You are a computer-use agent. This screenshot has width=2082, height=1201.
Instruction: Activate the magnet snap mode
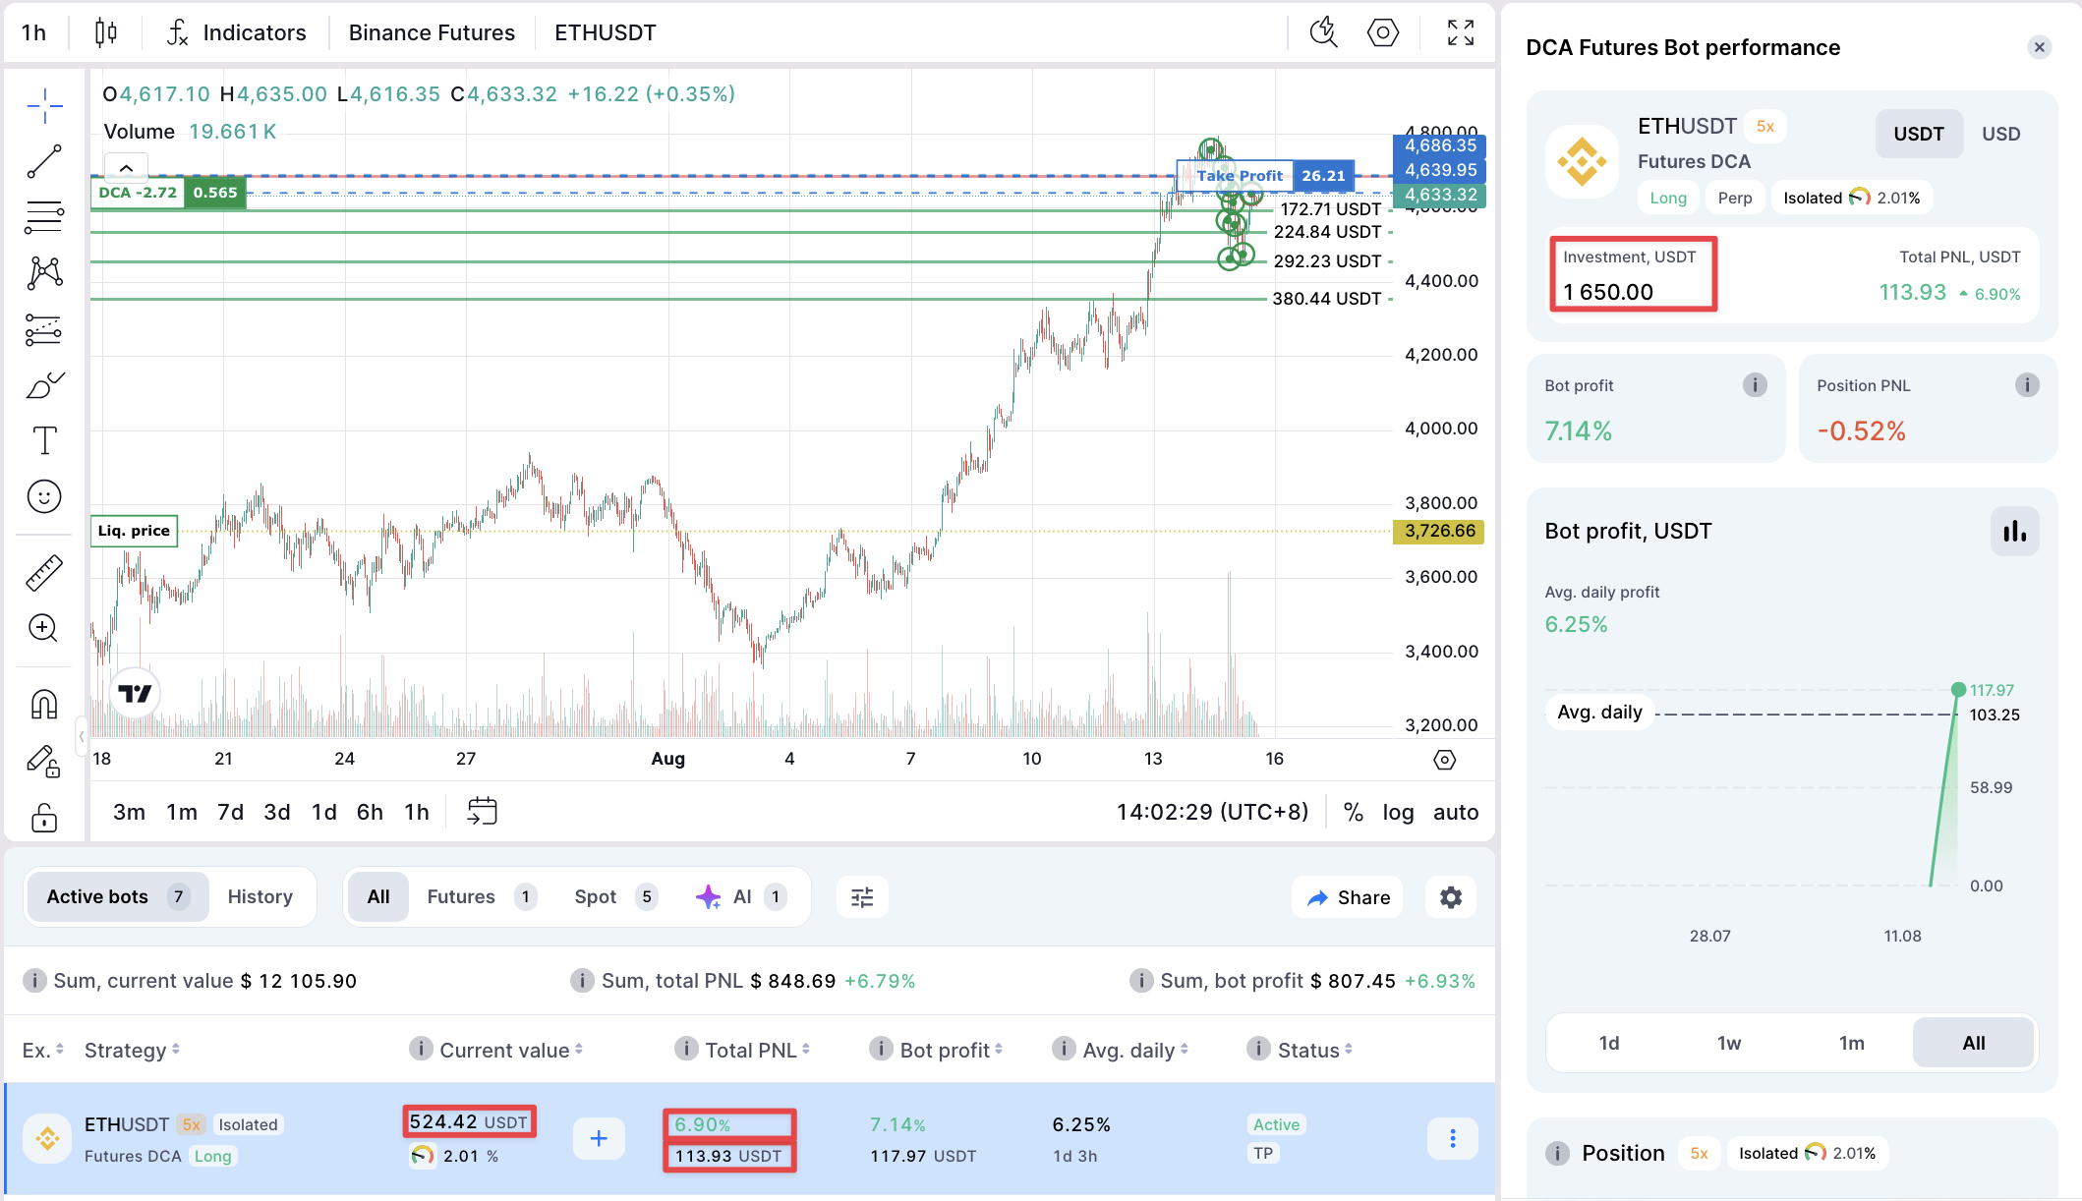[x=44, y=704]
